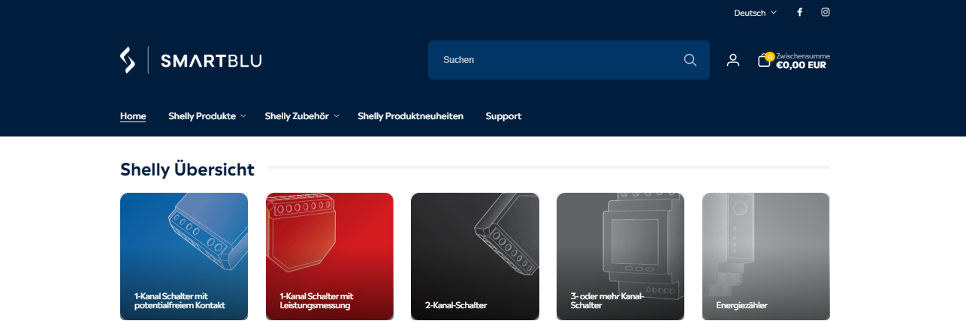Open the Energiezähler category card
966x321 pixels.
pyautogui.click(x=766, y=257)
